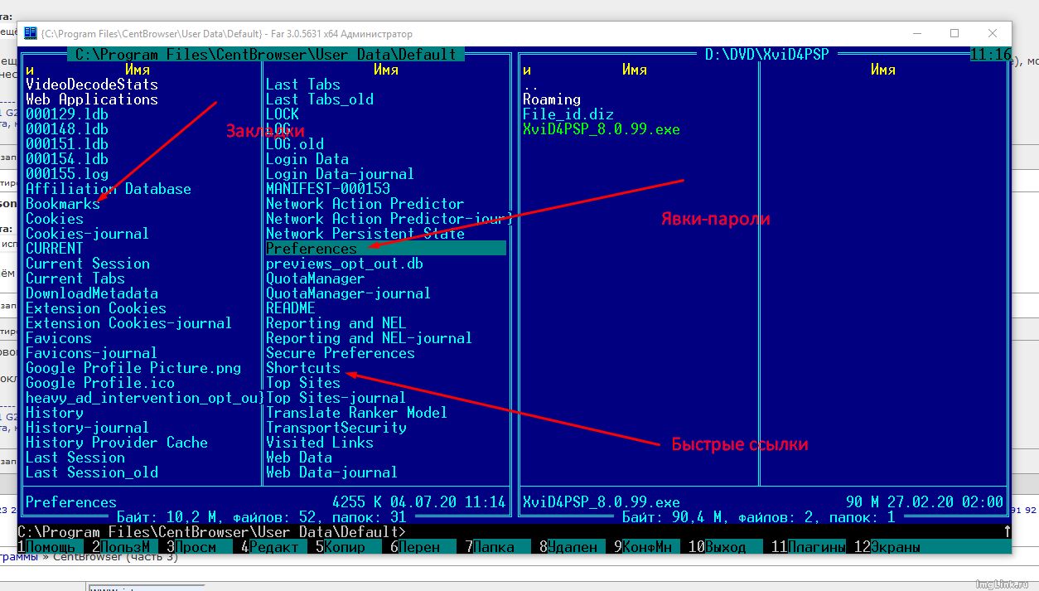Select the Web Data file
This screenshot has width=1039, height=591.
[x=299, y=458]
